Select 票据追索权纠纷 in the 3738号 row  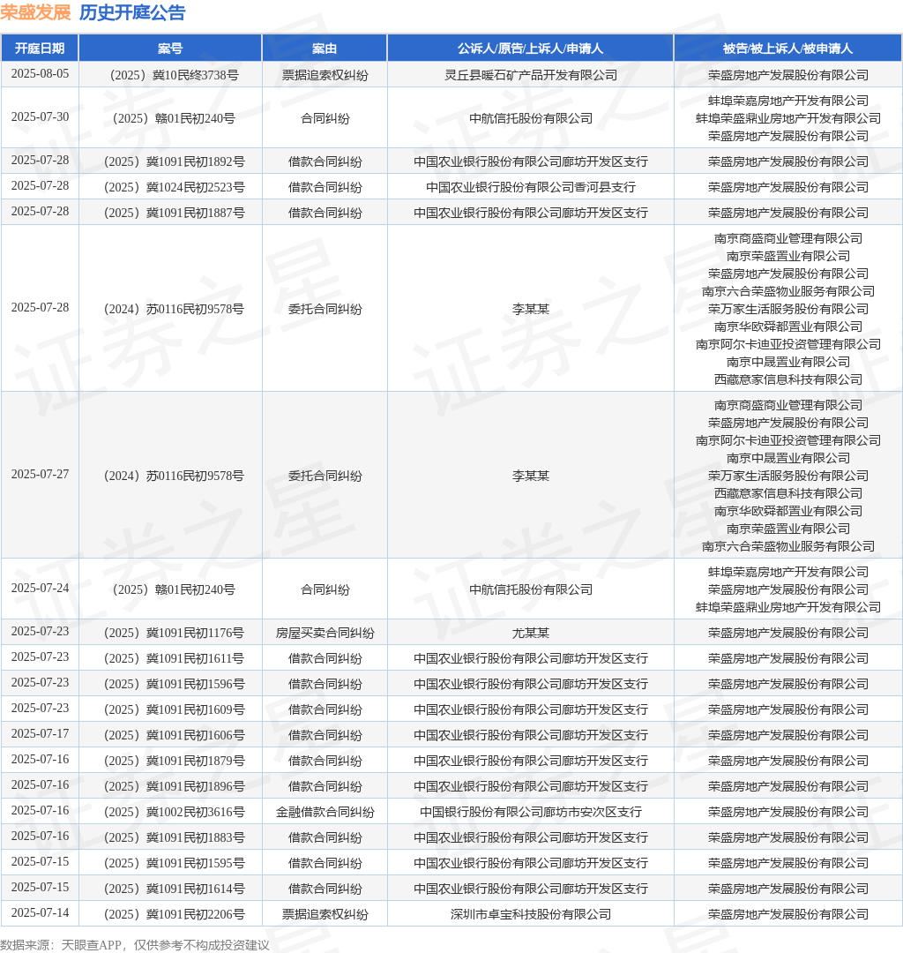[325, 75]
